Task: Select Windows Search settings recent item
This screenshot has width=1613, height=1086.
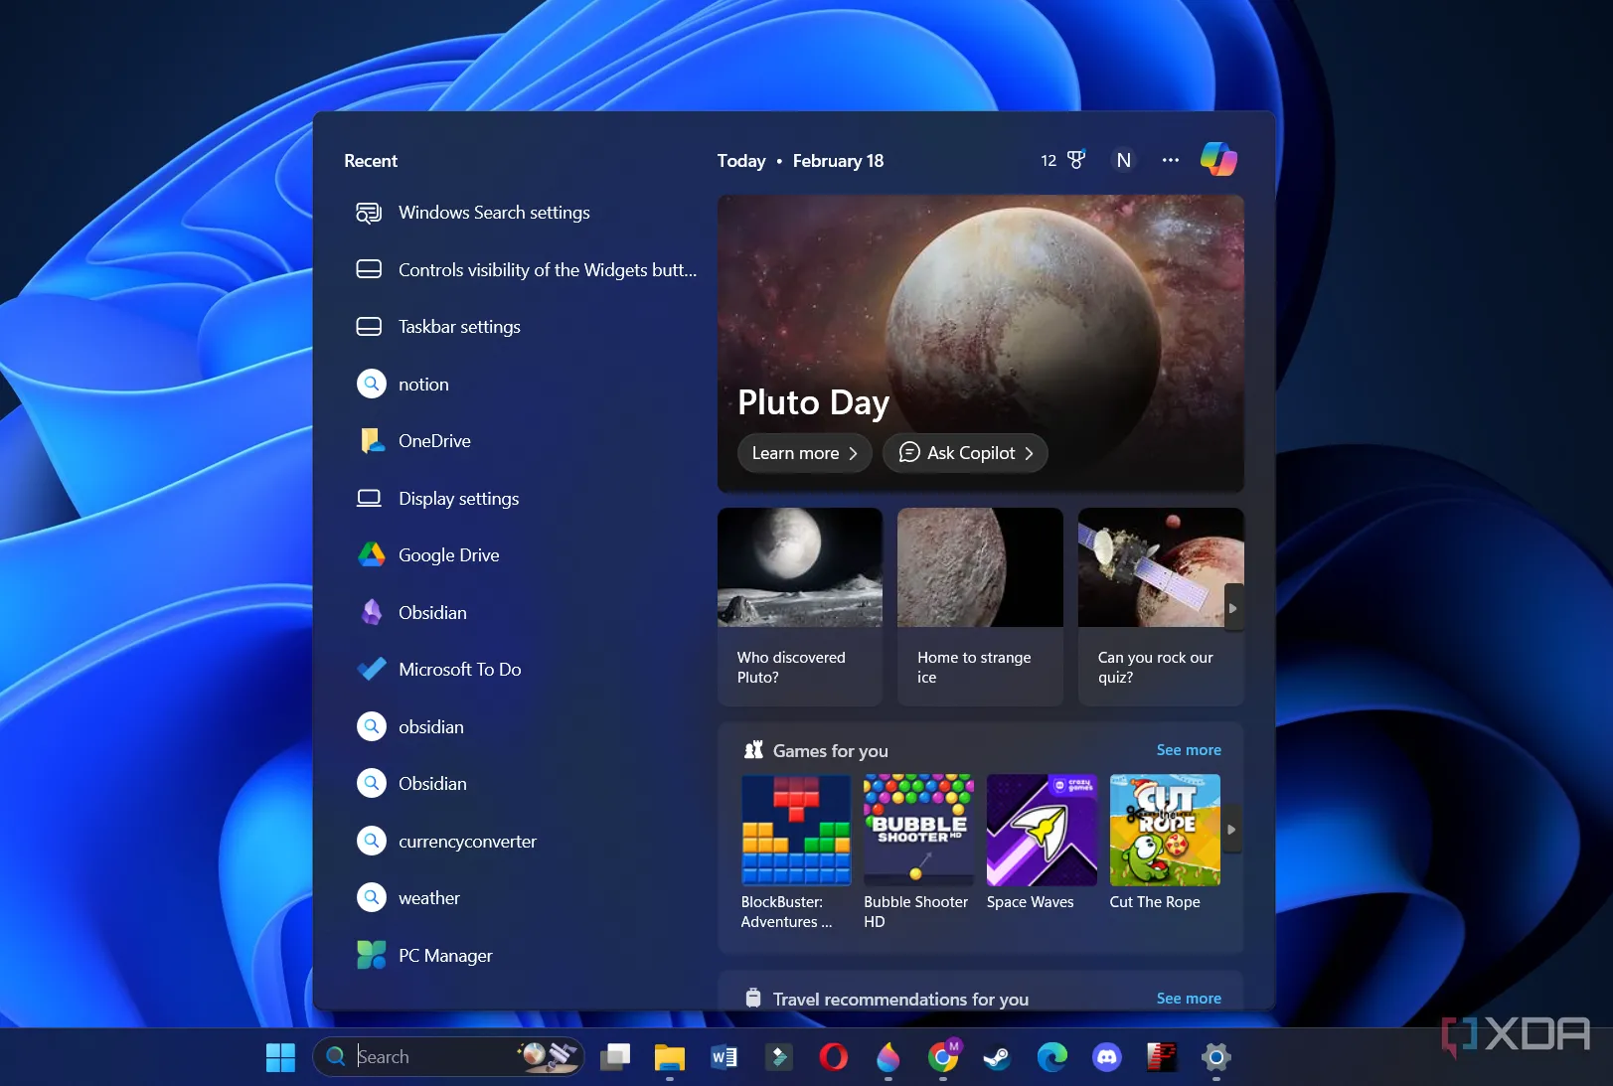Action: [x=493, y=213]
